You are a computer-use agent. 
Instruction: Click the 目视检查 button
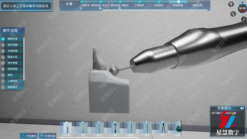[48, 136]
